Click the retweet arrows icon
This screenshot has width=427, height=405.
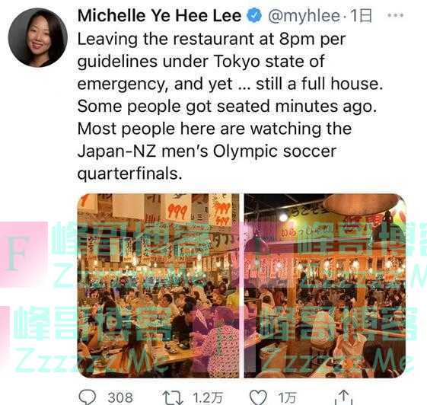click(x=172, y=397)
